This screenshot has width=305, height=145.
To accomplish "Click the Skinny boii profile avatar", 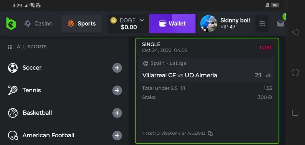I will tap(208, 24).
